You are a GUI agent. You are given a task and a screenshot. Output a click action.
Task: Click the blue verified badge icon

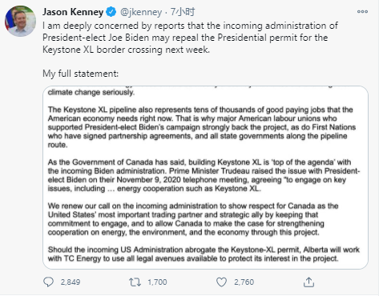pyautogui.click(x=111, y=12)
